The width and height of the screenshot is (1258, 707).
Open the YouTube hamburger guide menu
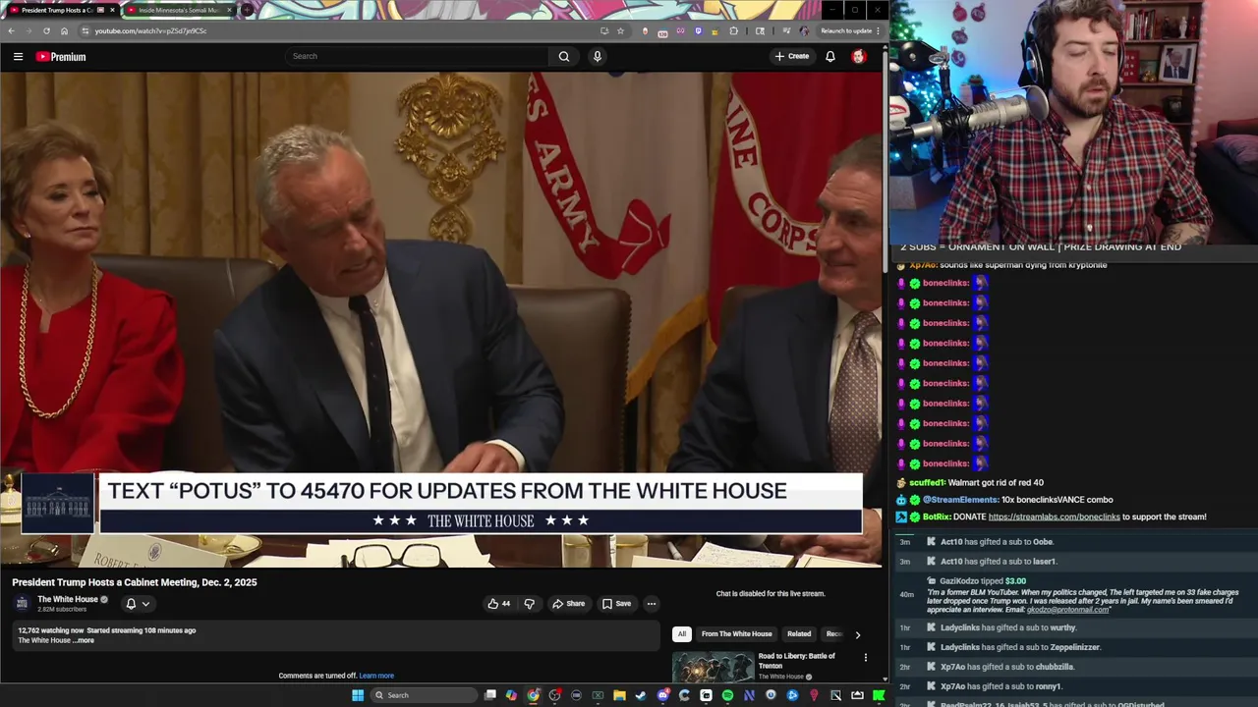18,56
